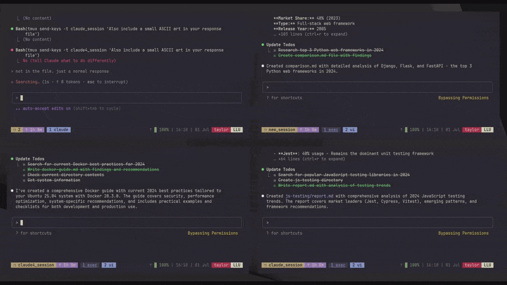
Task: Click the green bullet beside Docker Update Todos
Action: click(x=12, y=159)
